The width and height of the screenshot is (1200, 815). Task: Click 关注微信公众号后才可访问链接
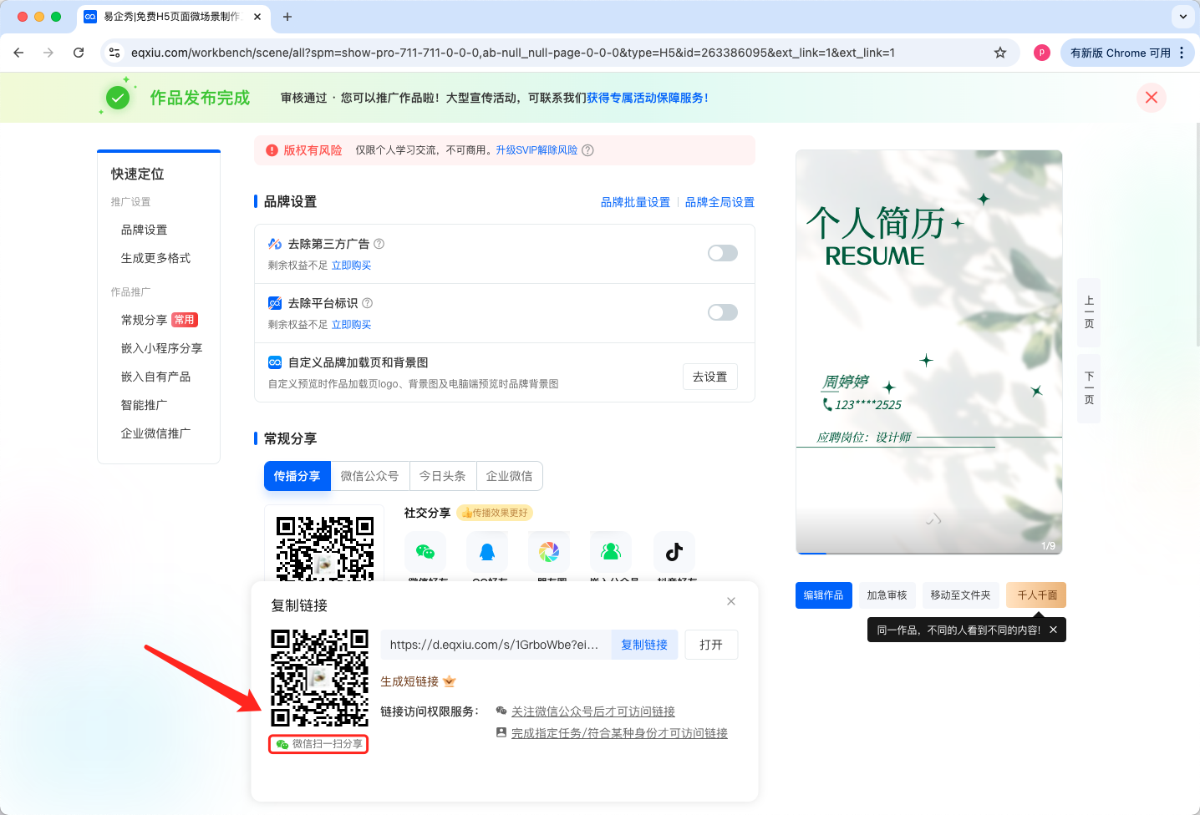[593, 711]
